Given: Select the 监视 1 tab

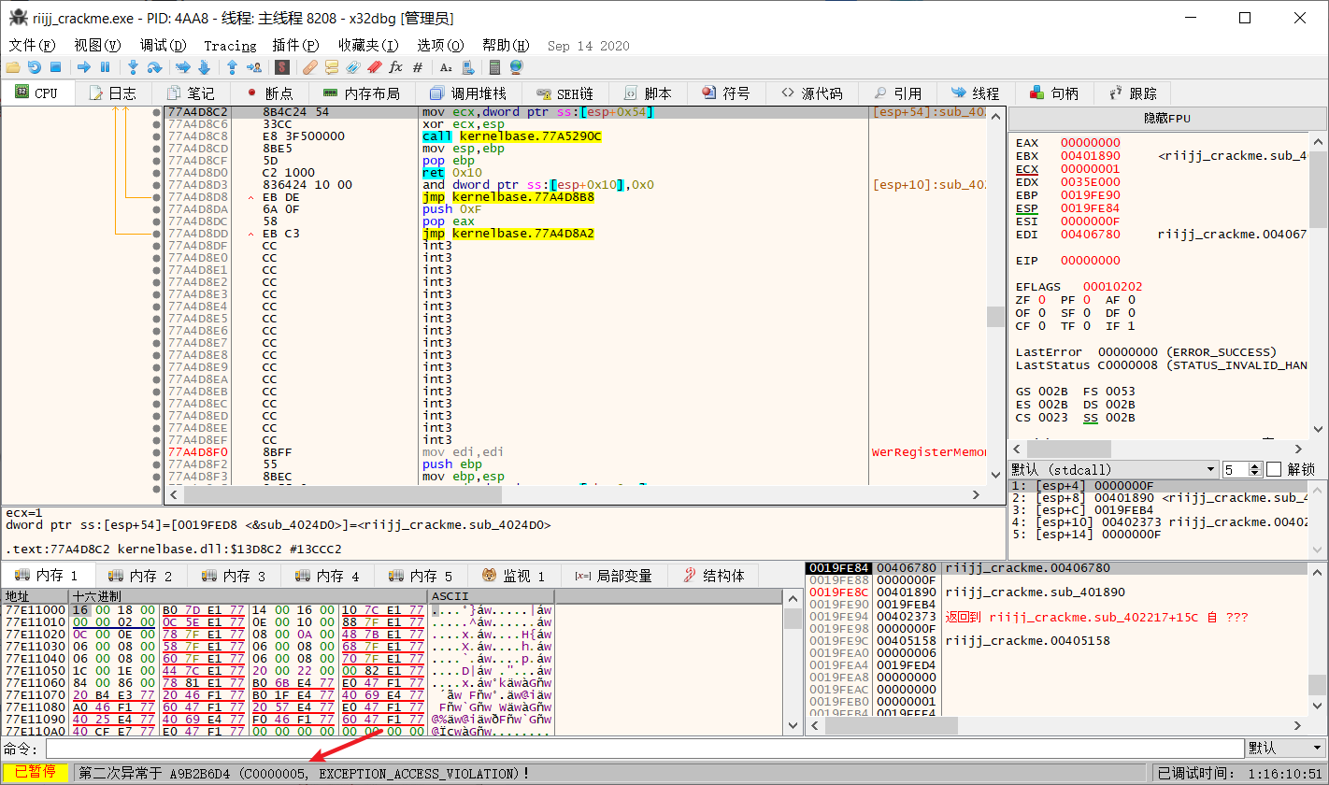Looking at the screenshot, I should pyautogui.click(x=514, y=576).
